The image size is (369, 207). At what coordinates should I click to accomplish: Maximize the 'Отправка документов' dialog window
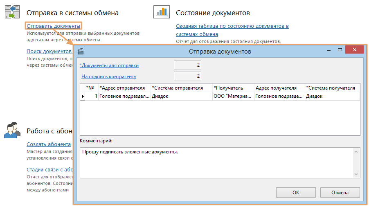(340, 50)
